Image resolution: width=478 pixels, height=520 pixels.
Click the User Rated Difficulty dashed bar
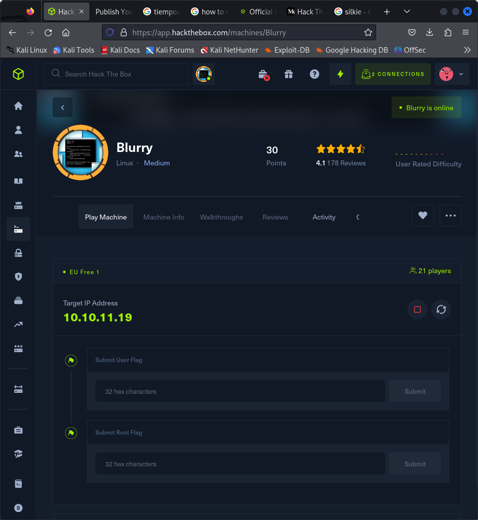[x=420, y=154]
